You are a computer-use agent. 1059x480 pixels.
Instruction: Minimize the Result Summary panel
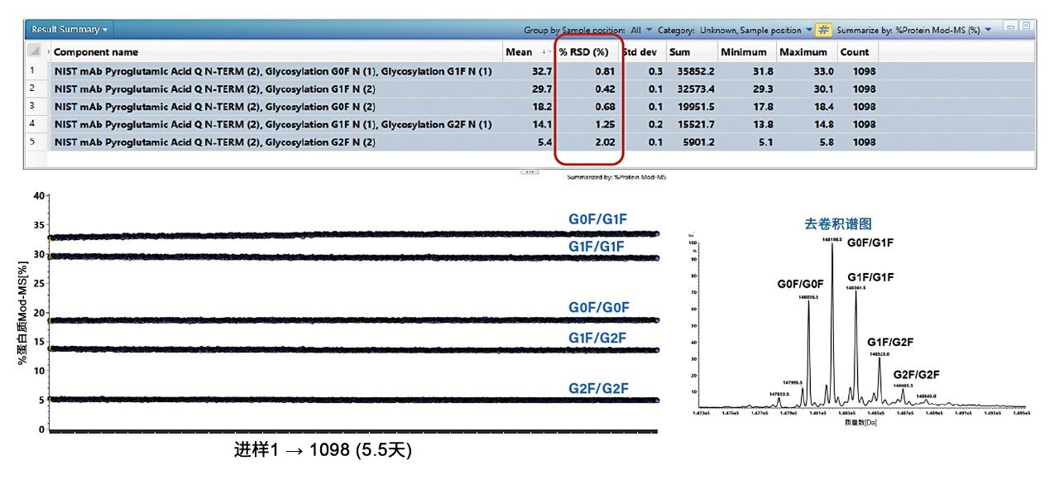[x=1009, y=26]
